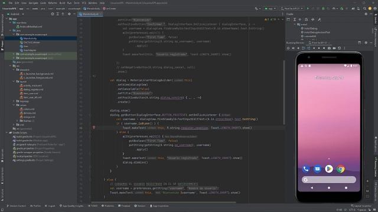Click editor horizontal scrollbar

pyautogui.click(x=164, y=203)
